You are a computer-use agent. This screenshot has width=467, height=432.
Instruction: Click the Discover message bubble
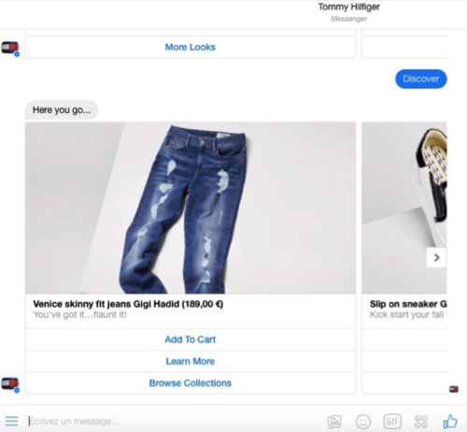click(x=421, y=79)
